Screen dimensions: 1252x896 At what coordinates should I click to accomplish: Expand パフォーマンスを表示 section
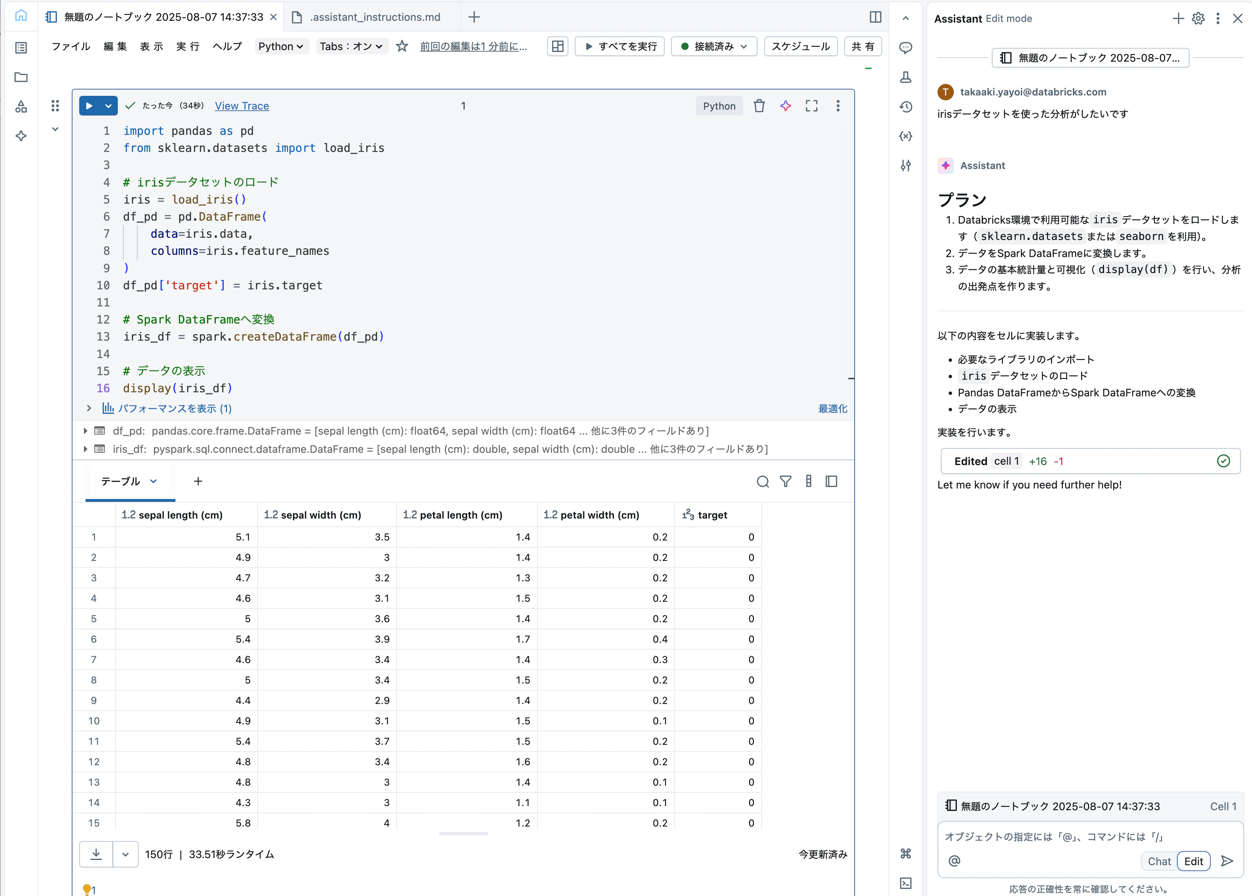(89, 408)
